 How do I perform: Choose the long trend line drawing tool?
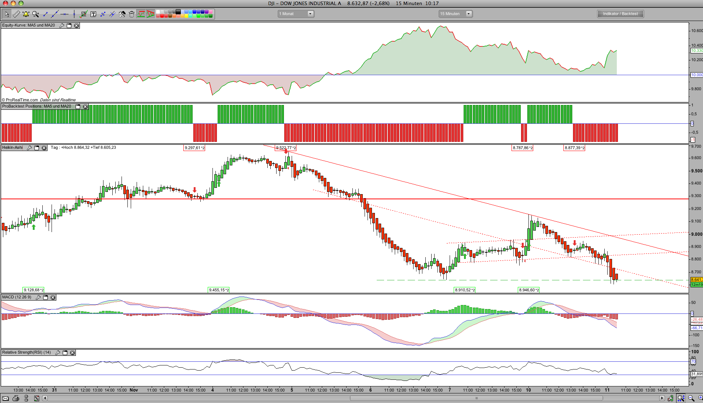pyautogui.click(x=55, y=14)
